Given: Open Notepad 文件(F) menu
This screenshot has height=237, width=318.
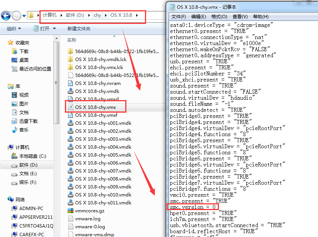Looking at the screenshot, I should [178, 17].
